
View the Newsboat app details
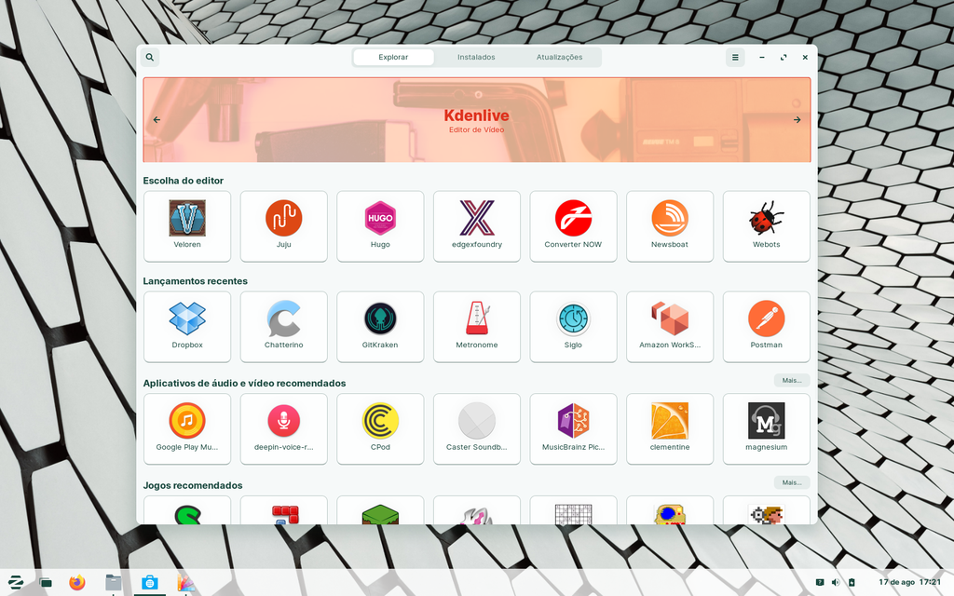click(670, 226)
